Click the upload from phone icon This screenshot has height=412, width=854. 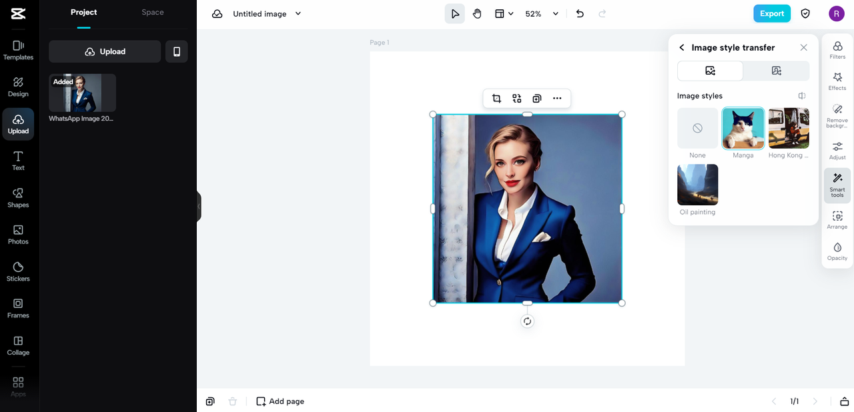pos(177,51)
